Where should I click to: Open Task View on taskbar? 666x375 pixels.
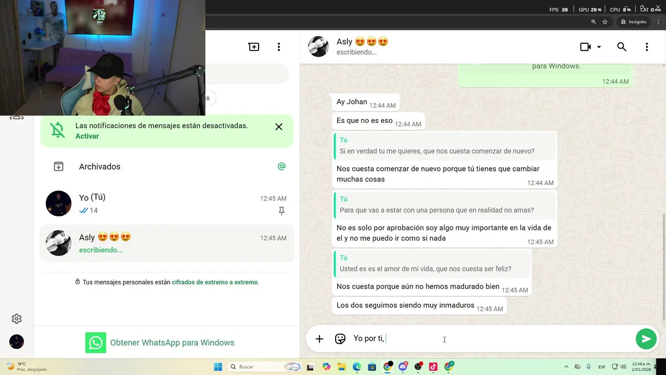click(311, 367)
